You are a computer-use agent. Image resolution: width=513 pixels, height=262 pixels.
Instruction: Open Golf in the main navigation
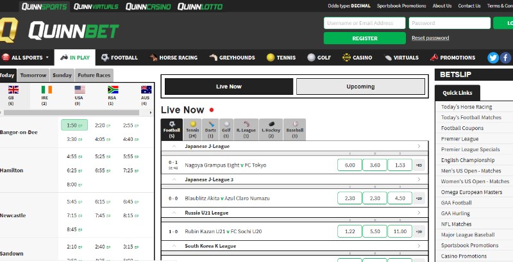319,58
